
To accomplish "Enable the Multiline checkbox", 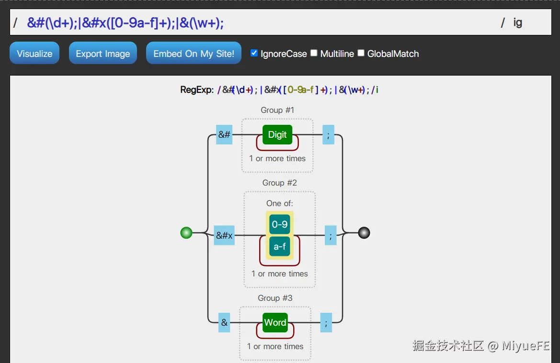I will (x=314, y=53).
